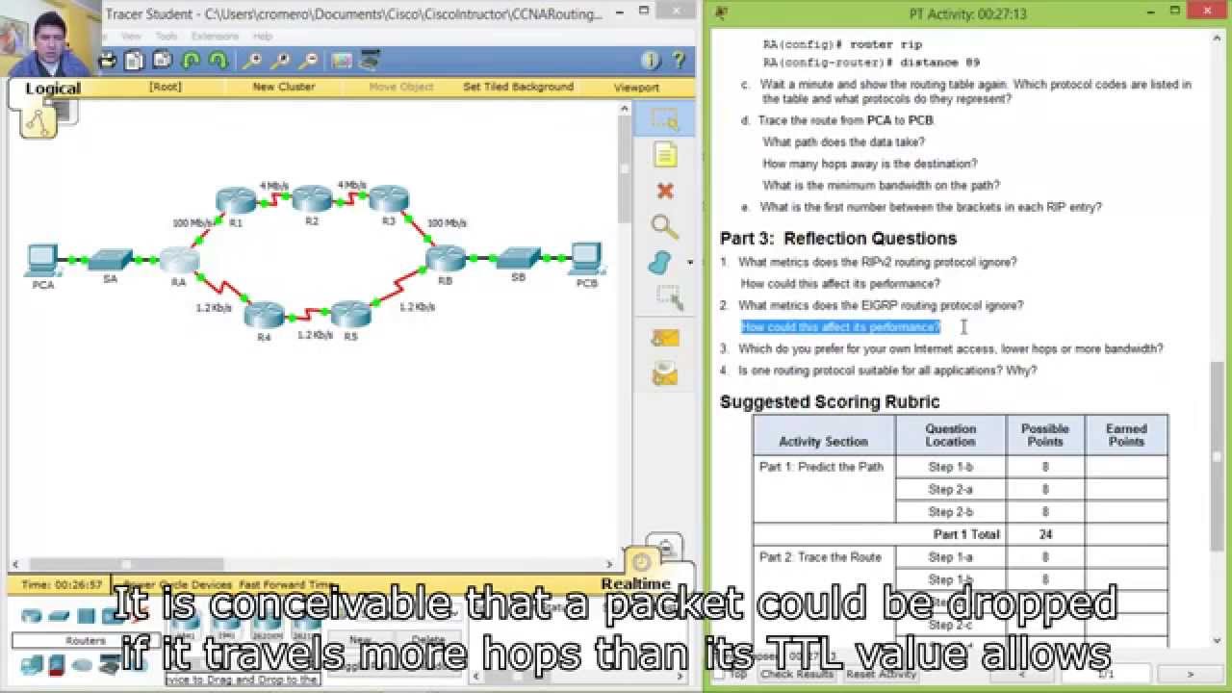
Task: Click the Redo green arrow icon
Action: (218, 61)
